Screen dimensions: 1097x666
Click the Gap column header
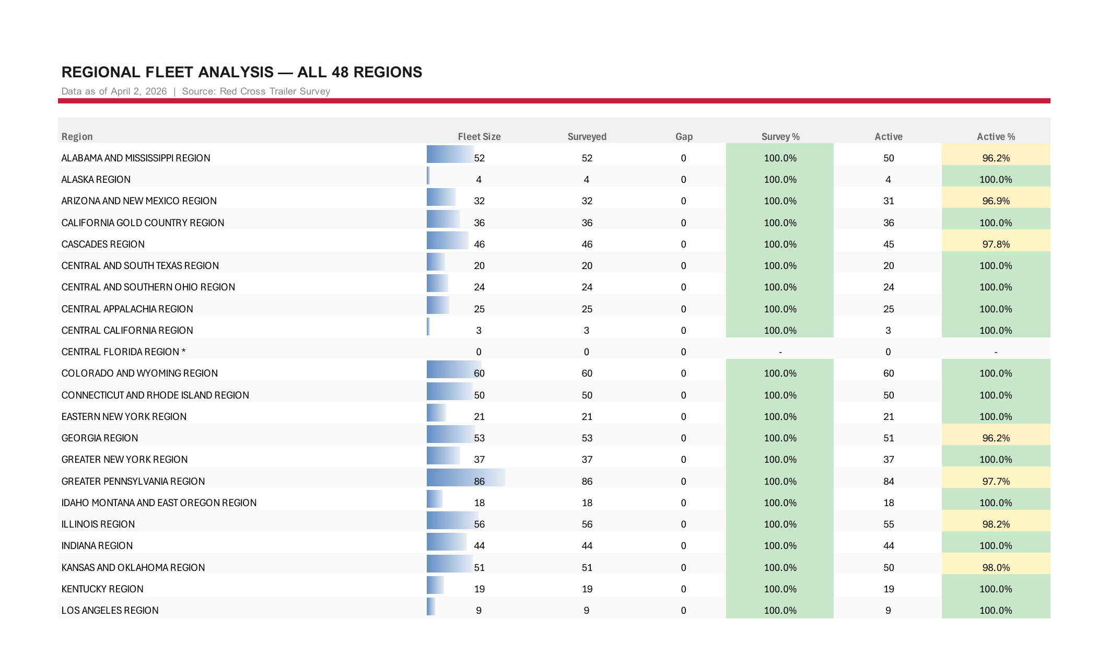(x=684, y=136)
